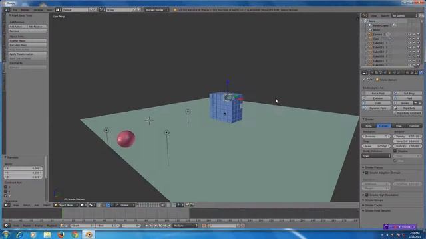Open the timeline Playback menu
The height and width of the screenshot is (239, 426).
pos(52,226)
